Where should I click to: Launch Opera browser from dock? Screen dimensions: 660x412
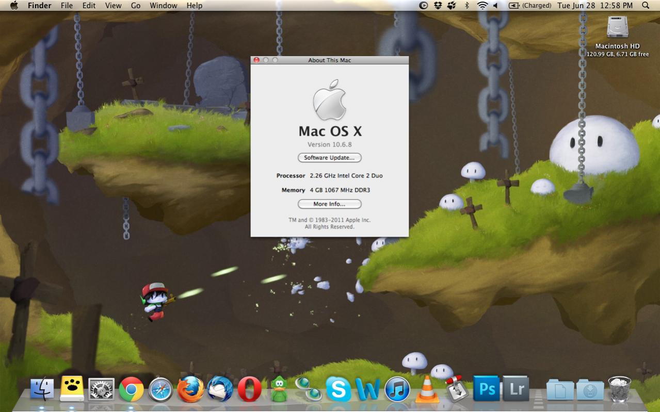click(249, 389)
